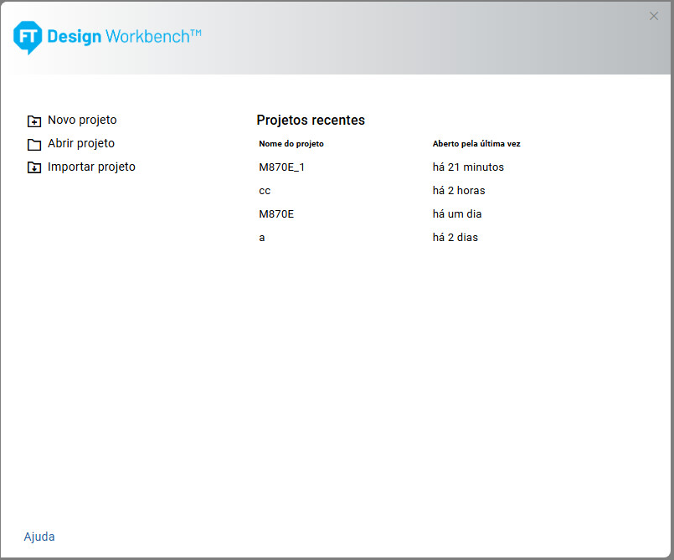This screenshot has height=560, width=674.
Task: Click the 'há um dia' timestamp
Action: click(x=457, y=214)
